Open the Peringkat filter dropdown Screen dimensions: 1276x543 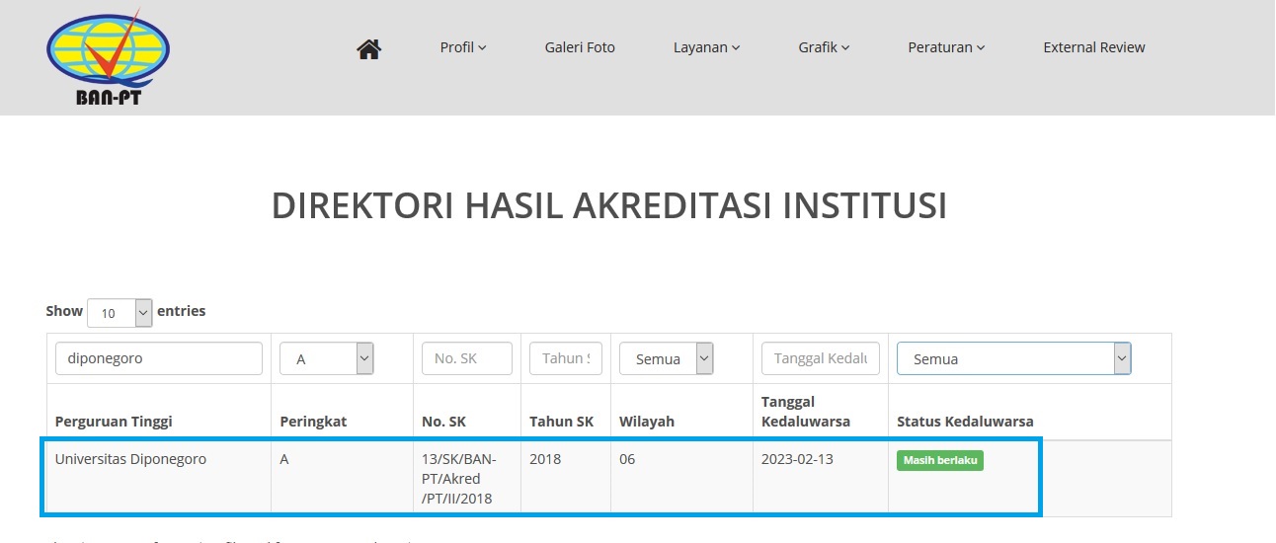point(326,358)
